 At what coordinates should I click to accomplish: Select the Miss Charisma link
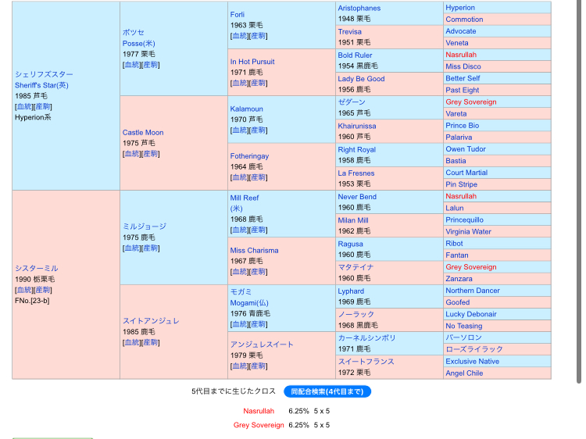pos(254,251)
